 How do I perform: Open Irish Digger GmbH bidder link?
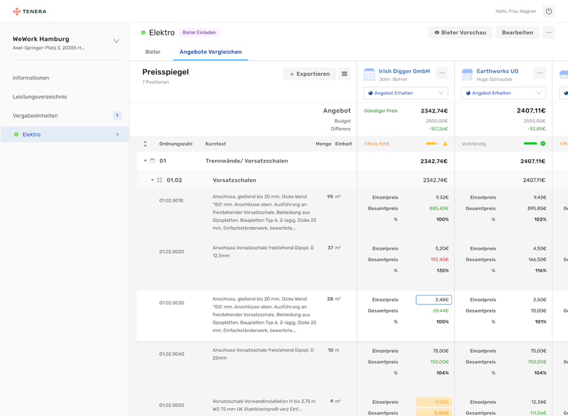pyautogui.click(x=404, y=71)
